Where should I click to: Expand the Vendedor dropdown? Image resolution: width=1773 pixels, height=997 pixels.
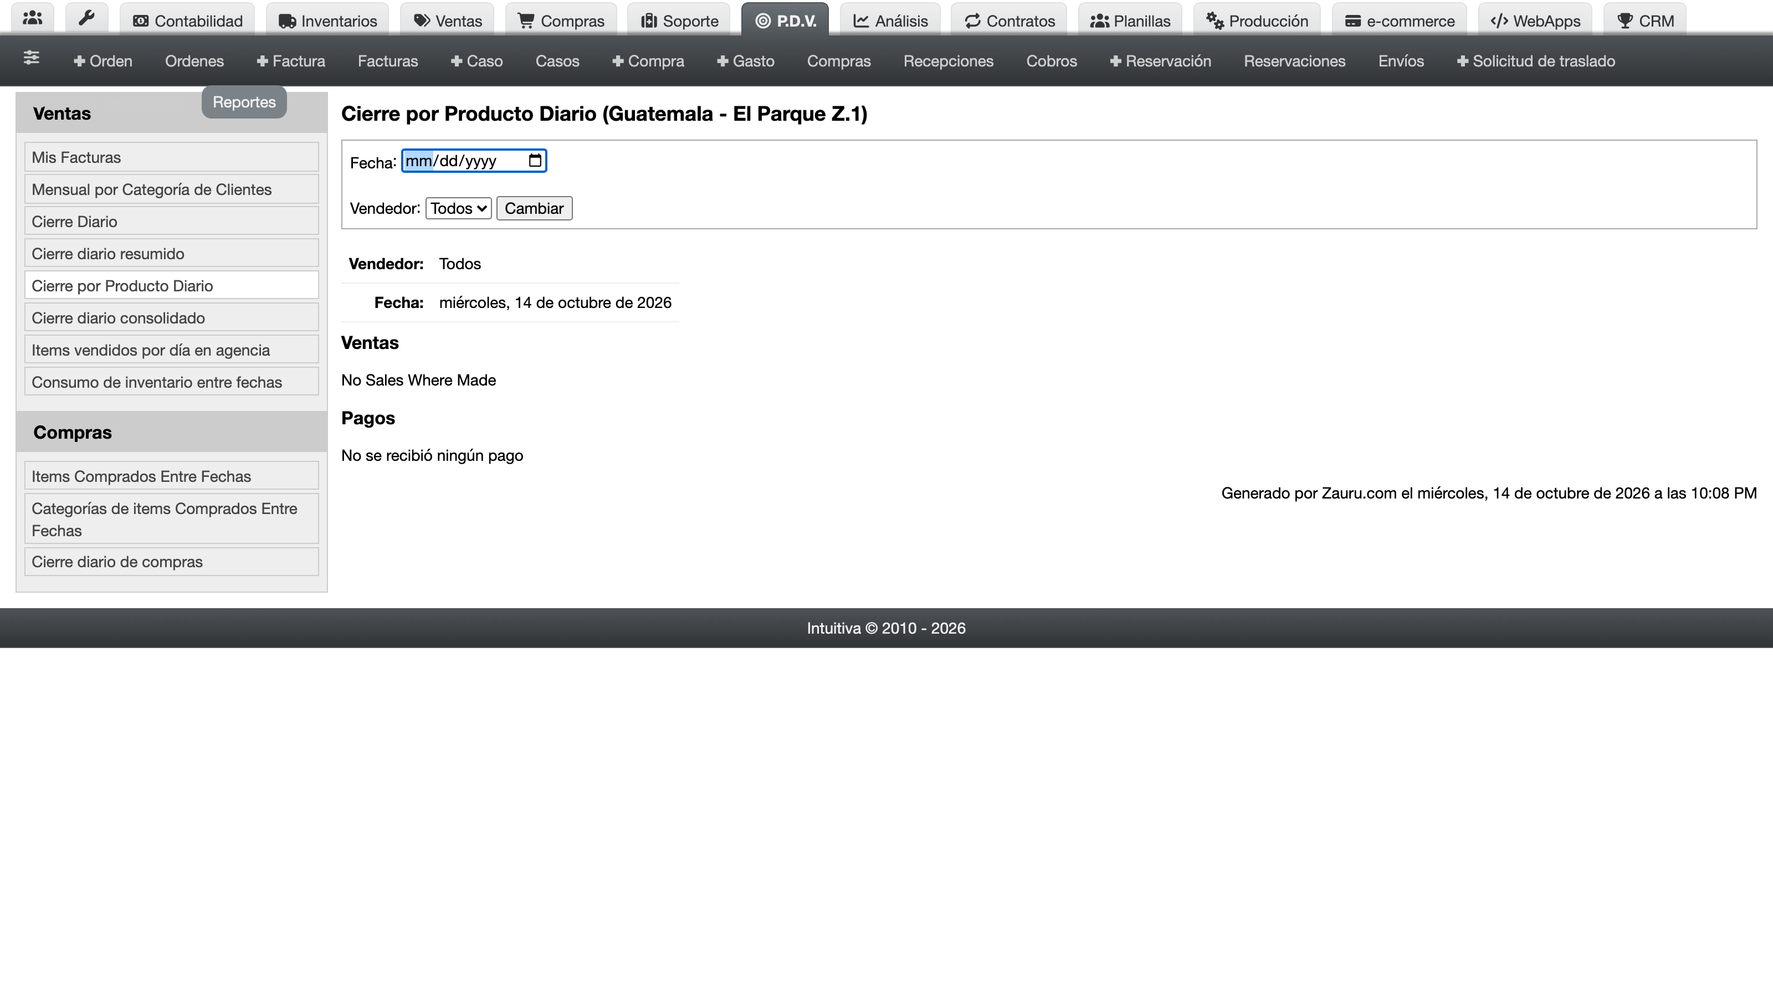click(458, 208)
